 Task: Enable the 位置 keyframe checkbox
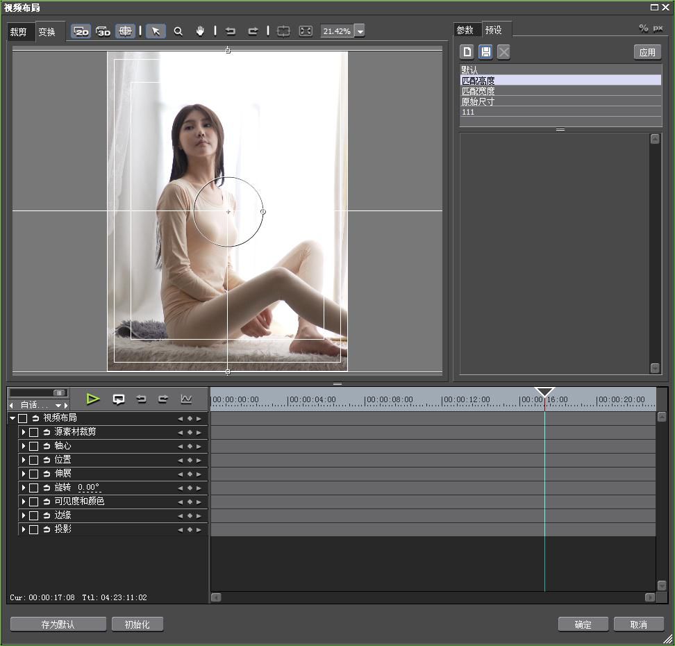click(x=33, y=460)
